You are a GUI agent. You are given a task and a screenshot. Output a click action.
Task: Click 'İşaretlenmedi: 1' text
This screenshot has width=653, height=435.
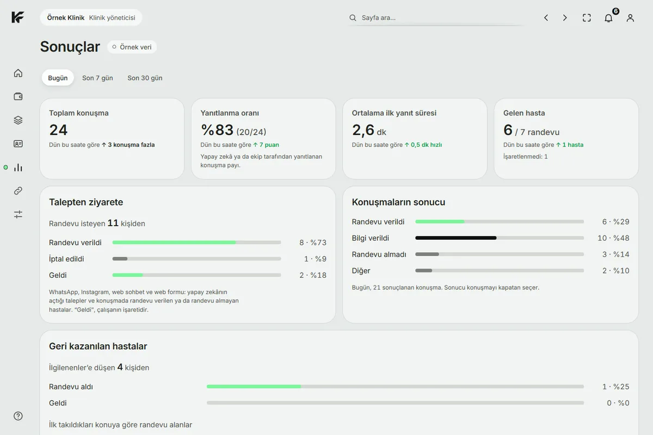coord(526,157)
